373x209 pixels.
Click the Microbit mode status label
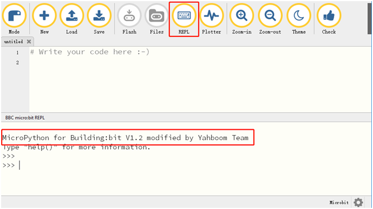coord(339,202)
